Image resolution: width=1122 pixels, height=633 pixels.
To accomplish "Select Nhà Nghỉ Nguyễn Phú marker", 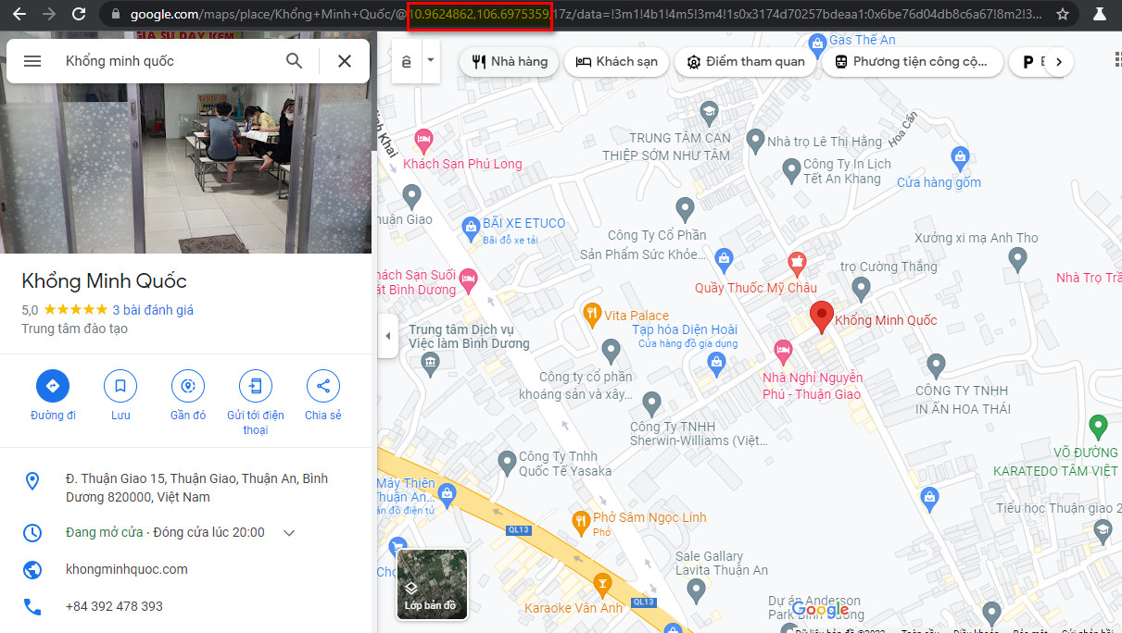I will click(x=783, y=351).
